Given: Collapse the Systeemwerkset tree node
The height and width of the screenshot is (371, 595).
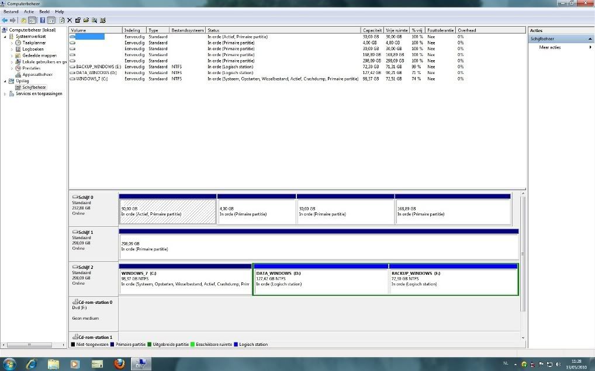Looking at the screenshot, I should coord(5,36).
